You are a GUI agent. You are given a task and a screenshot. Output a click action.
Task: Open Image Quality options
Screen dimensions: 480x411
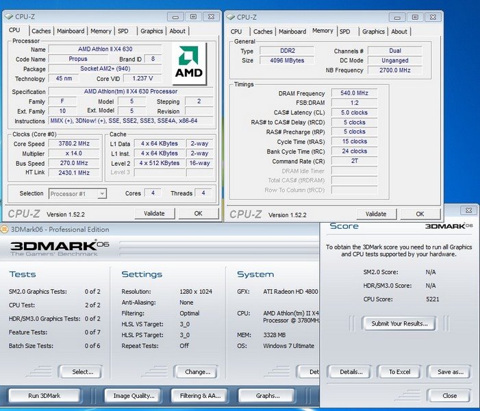134,396
